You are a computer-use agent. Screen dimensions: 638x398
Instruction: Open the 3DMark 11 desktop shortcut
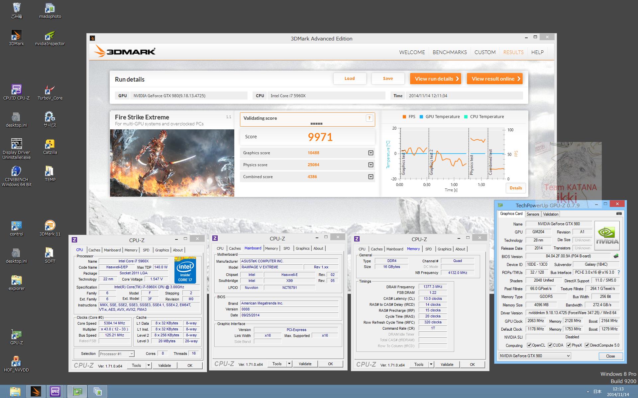tap(50, 228)
